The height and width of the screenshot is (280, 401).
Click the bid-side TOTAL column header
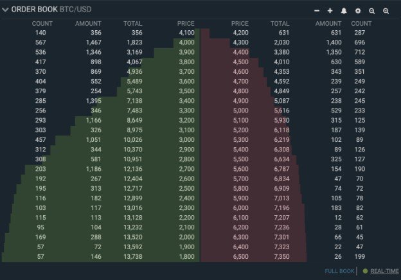pyautogui.click(x=133, y=24)
